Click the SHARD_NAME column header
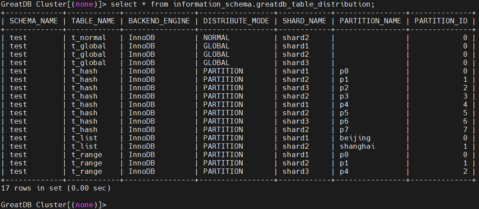The image size is (479, 209). coord(304,21)
